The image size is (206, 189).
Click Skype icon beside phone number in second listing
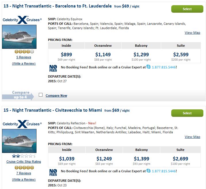(149, 171)
